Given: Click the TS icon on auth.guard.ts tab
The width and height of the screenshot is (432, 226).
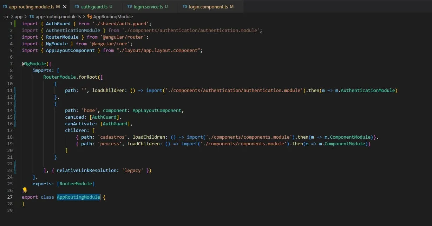Looking at the screenshot, I should (x=77, y=7).
